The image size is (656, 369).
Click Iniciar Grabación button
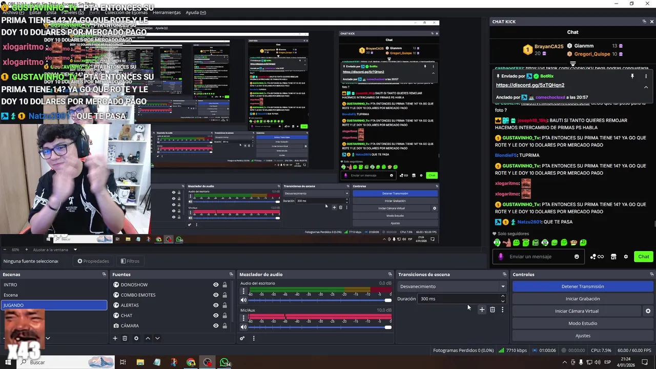[583, 299]
